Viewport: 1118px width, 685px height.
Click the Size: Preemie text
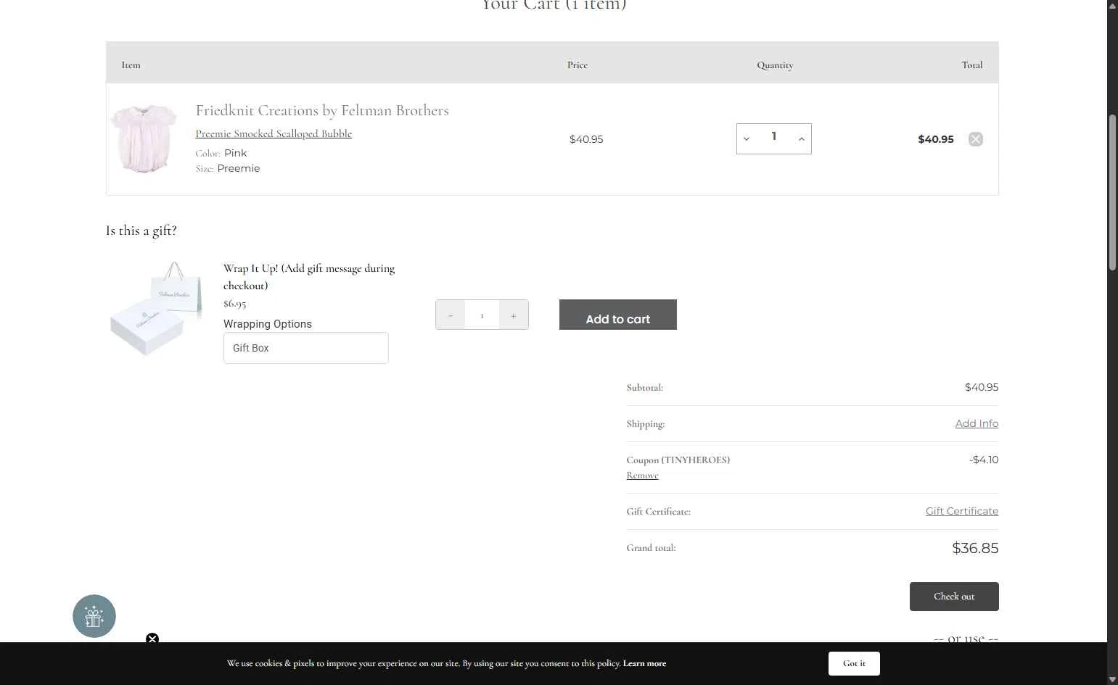[228, 168]
